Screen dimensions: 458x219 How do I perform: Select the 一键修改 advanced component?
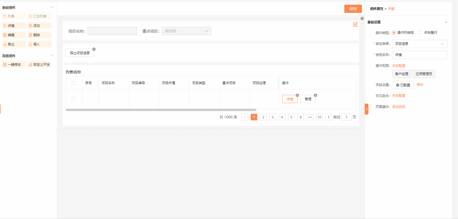(x=14, y=65)
